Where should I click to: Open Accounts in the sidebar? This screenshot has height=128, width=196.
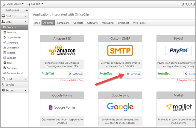(x=11, y=32)
